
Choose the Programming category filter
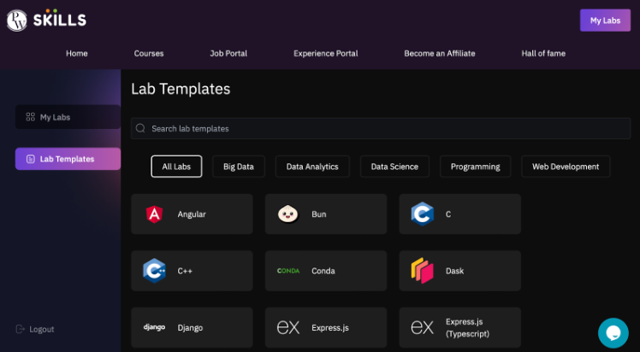coord(475,167)
